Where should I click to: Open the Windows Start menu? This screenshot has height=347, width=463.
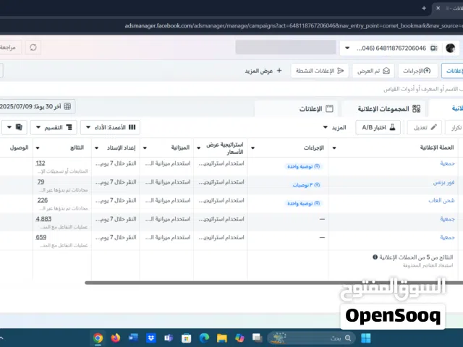click(365, 338)
